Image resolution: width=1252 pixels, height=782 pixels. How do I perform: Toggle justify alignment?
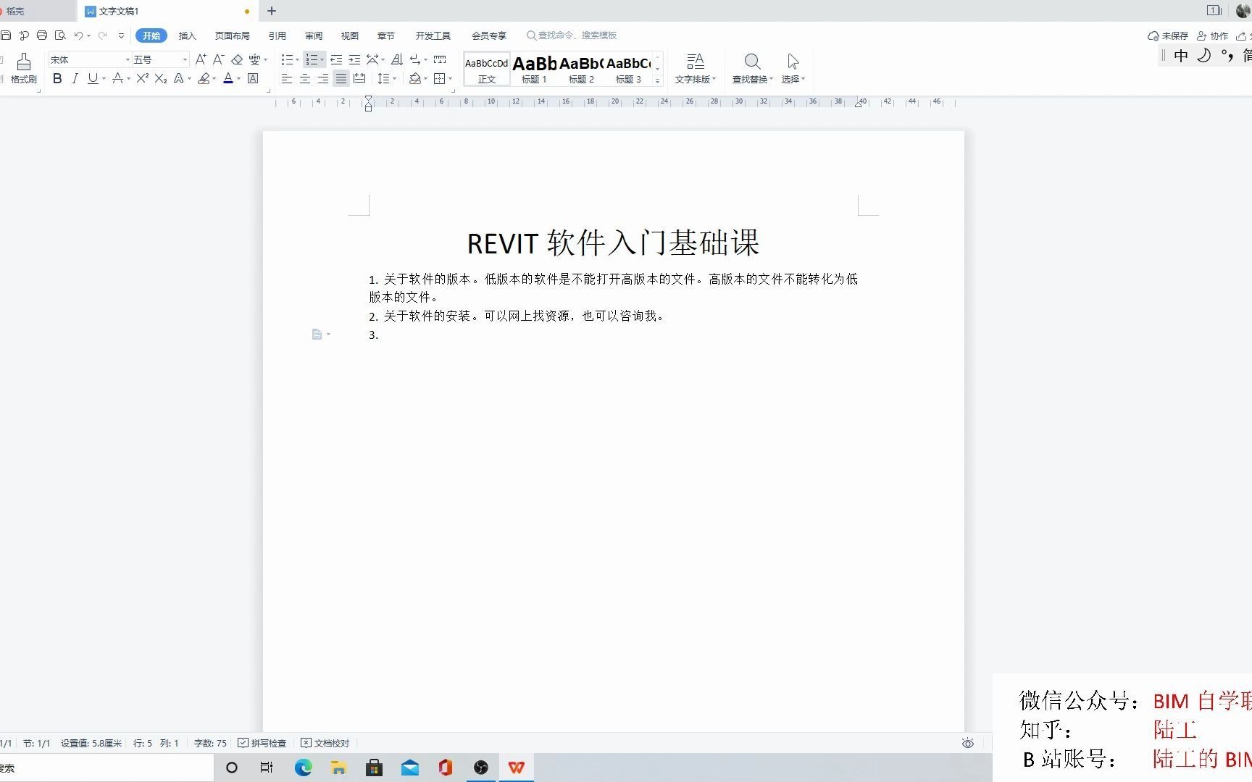coord(341,78)
